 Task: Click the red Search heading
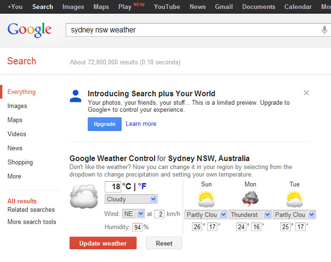click(x=22, y=61)
